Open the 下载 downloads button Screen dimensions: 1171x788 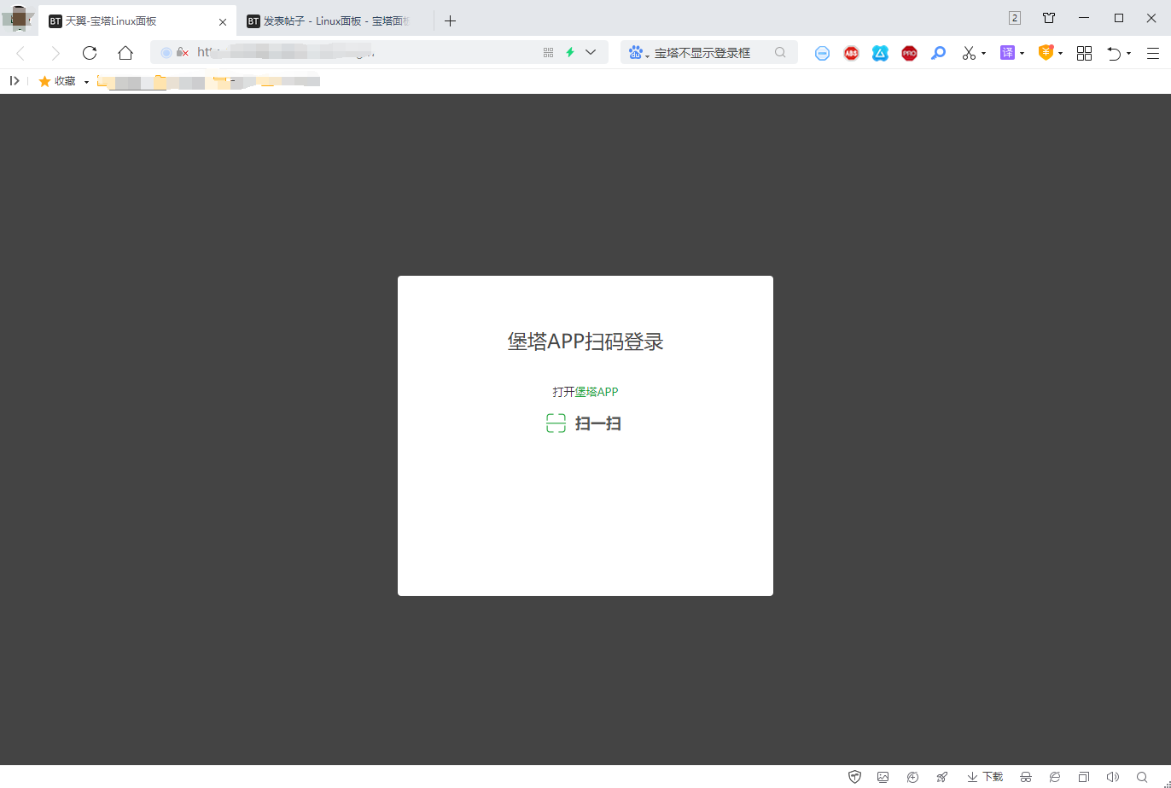985,777
